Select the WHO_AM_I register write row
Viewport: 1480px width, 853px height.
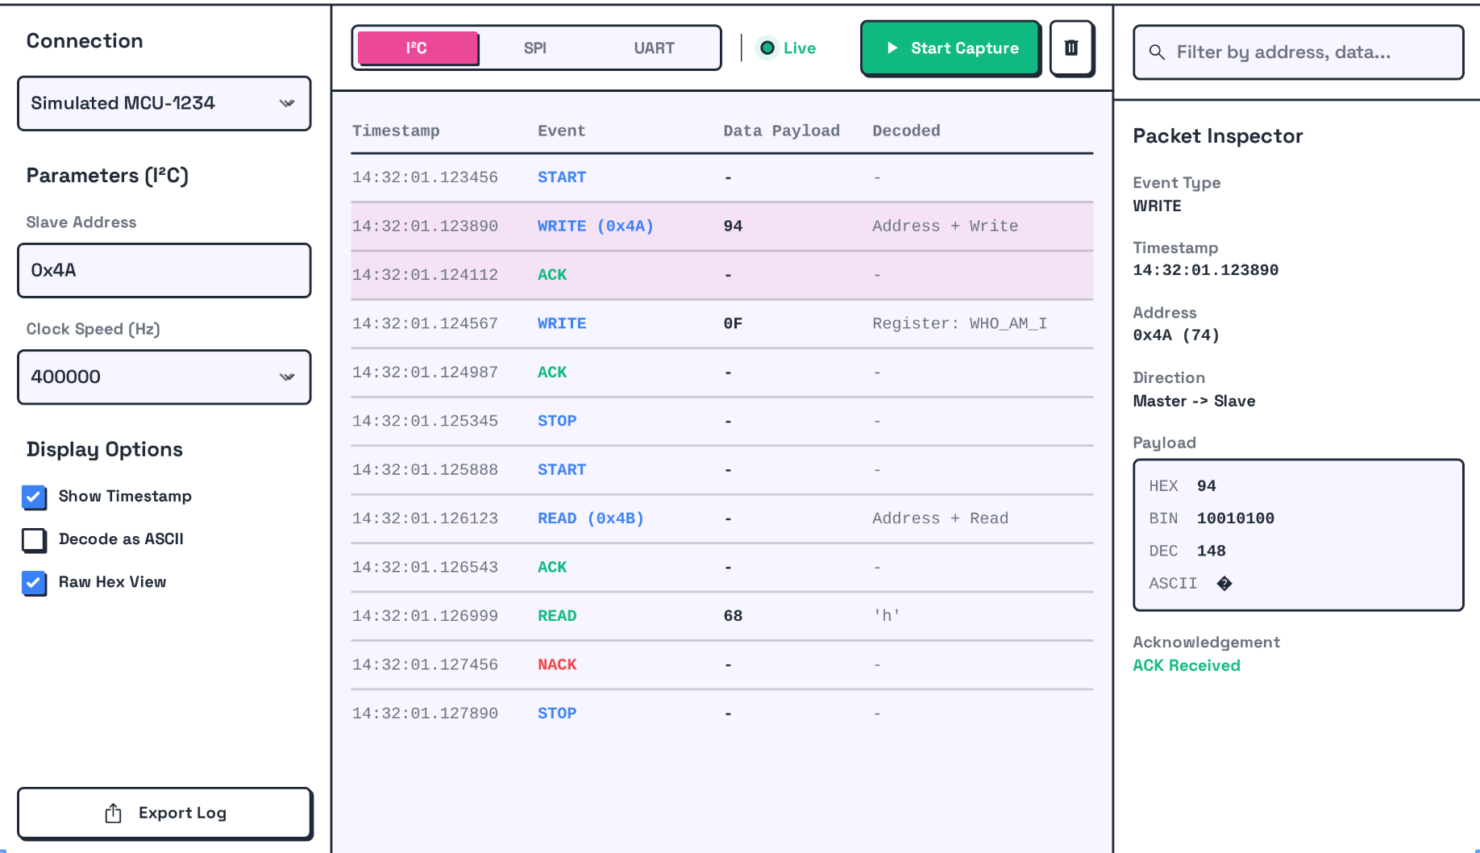(721, 324)
